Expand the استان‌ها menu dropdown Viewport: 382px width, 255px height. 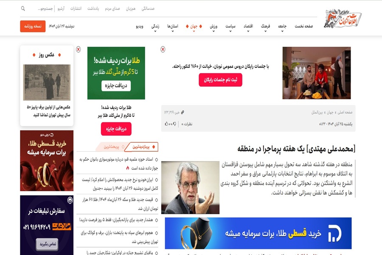pyautogui.click(x=172, y=28)
